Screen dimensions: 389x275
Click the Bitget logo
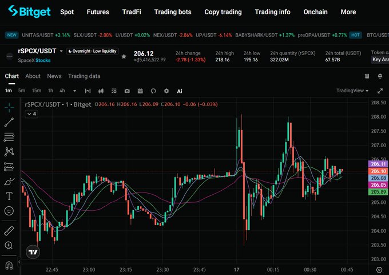tap(29, 11)
